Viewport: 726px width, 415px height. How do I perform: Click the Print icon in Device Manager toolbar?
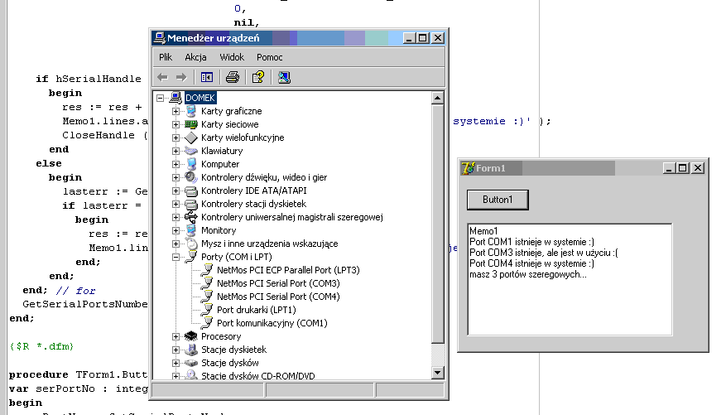pos(233,77)
